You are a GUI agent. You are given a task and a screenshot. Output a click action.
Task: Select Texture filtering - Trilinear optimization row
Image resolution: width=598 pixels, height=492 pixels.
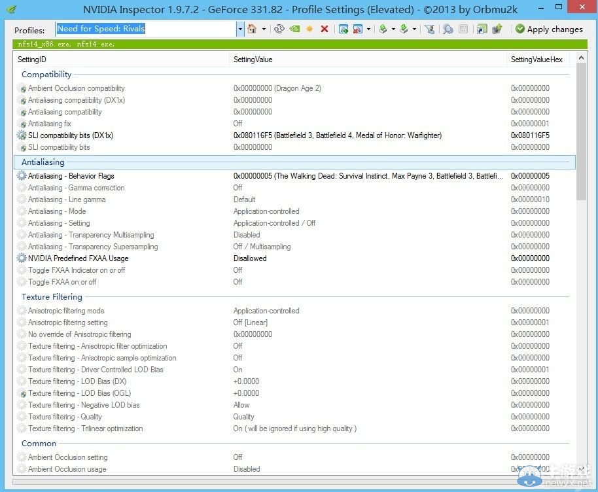295,429
